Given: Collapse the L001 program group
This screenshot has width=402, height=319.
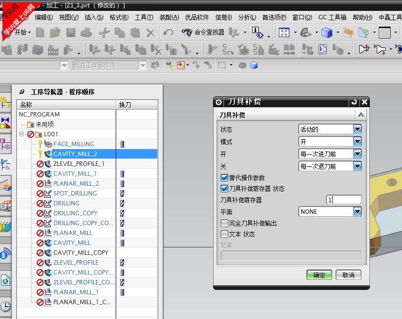Looking at the screenshot, I should coord(22,134).
